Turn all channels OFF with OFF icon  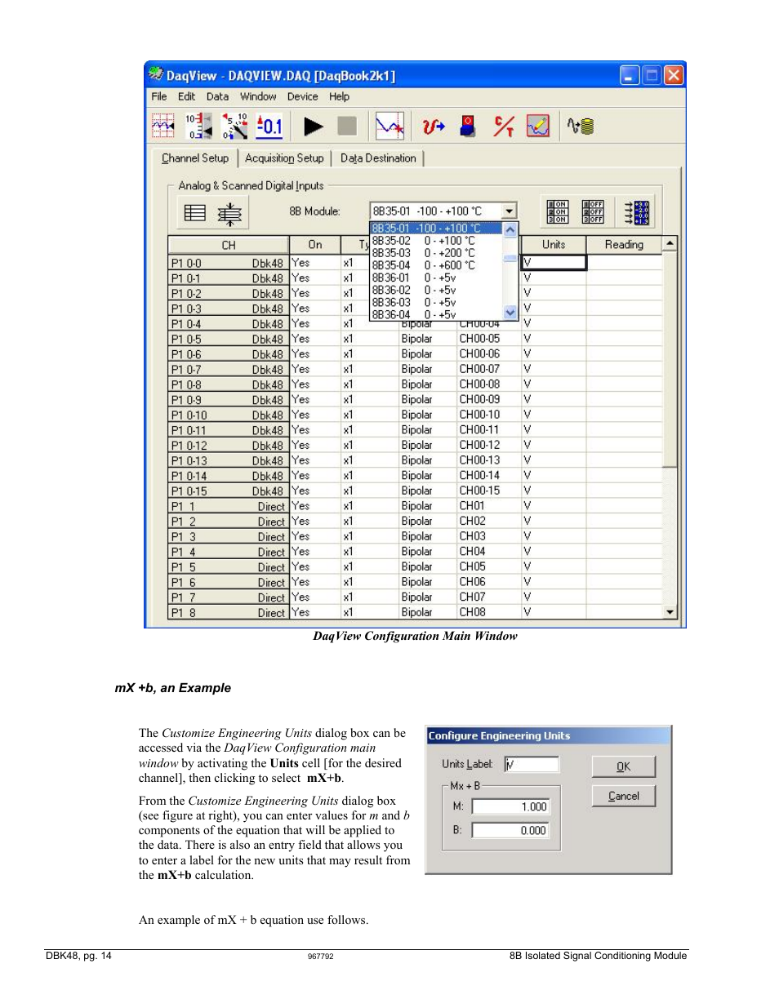[x=593, y=212]
